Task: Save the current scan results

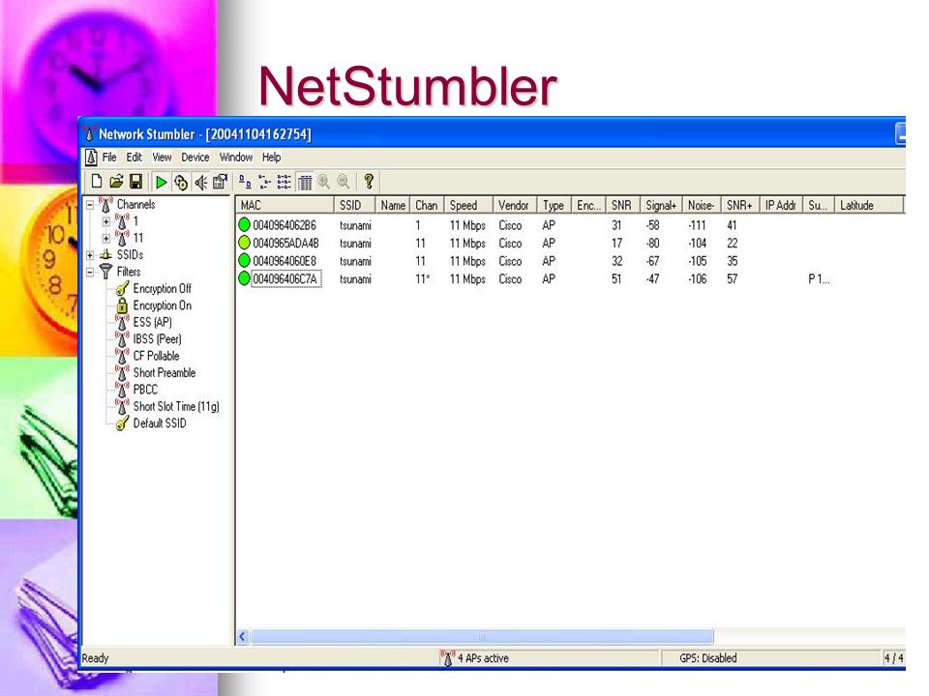Action: tap(135, 182)
